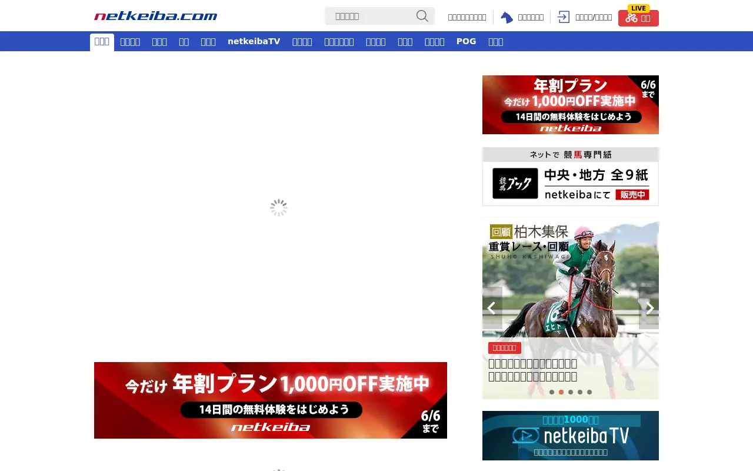
Task: Jump to the first carousel dot
Action: pyautogui.click(x=552, y=392)
